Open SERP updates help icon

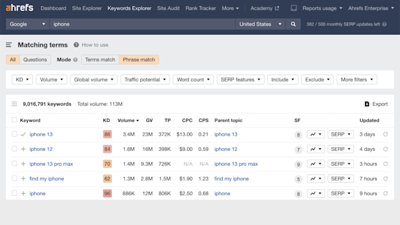tap(385, 24)
